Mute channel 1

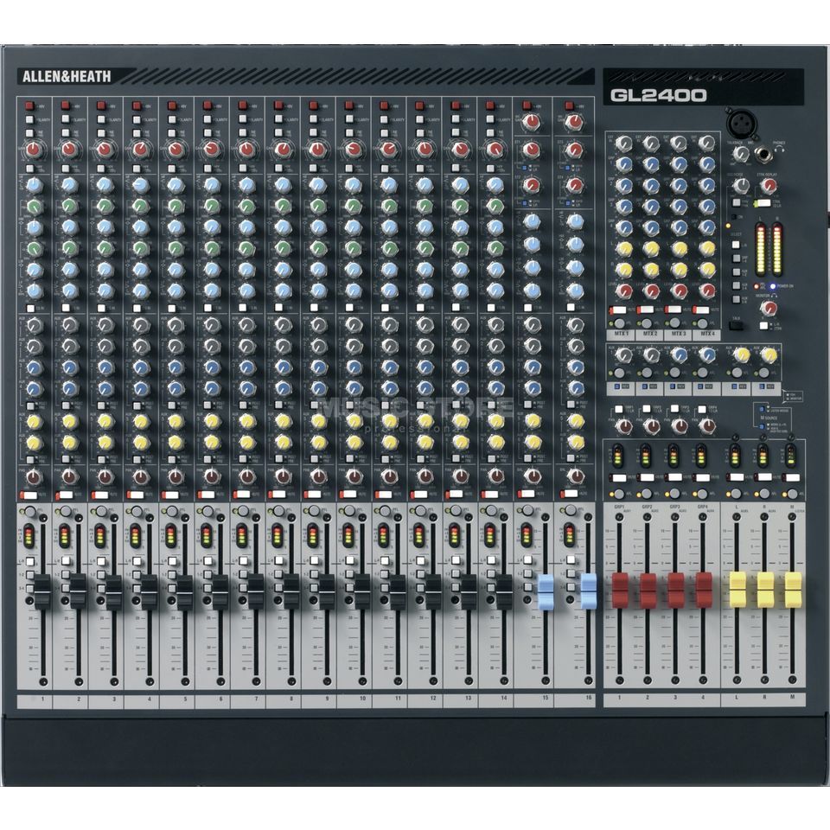tap(29, 495)
